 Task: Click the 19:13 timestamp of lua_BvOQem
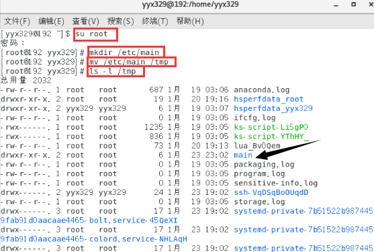[217, 146]
